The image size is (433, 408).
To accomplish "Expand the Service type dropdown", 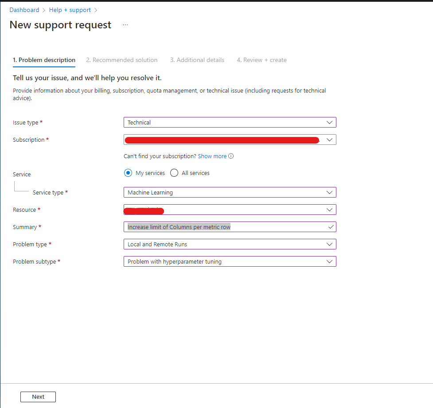I will click(x=330, y=192).
